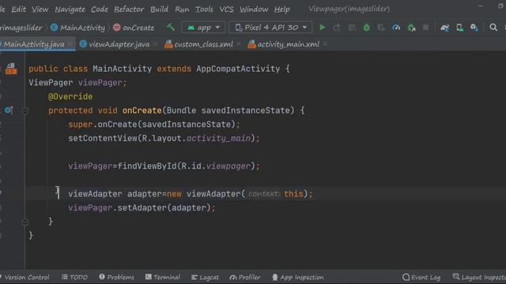The image size is (506, 284).
Task: Click the @Override annotation
Action: [x=70, y=96]
